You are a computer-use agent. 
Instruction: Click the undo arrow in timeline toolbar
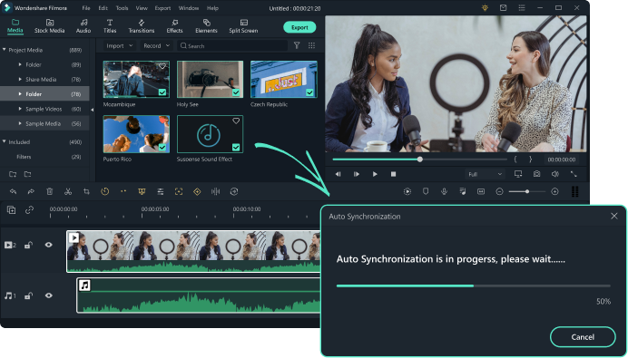[14, 192]
